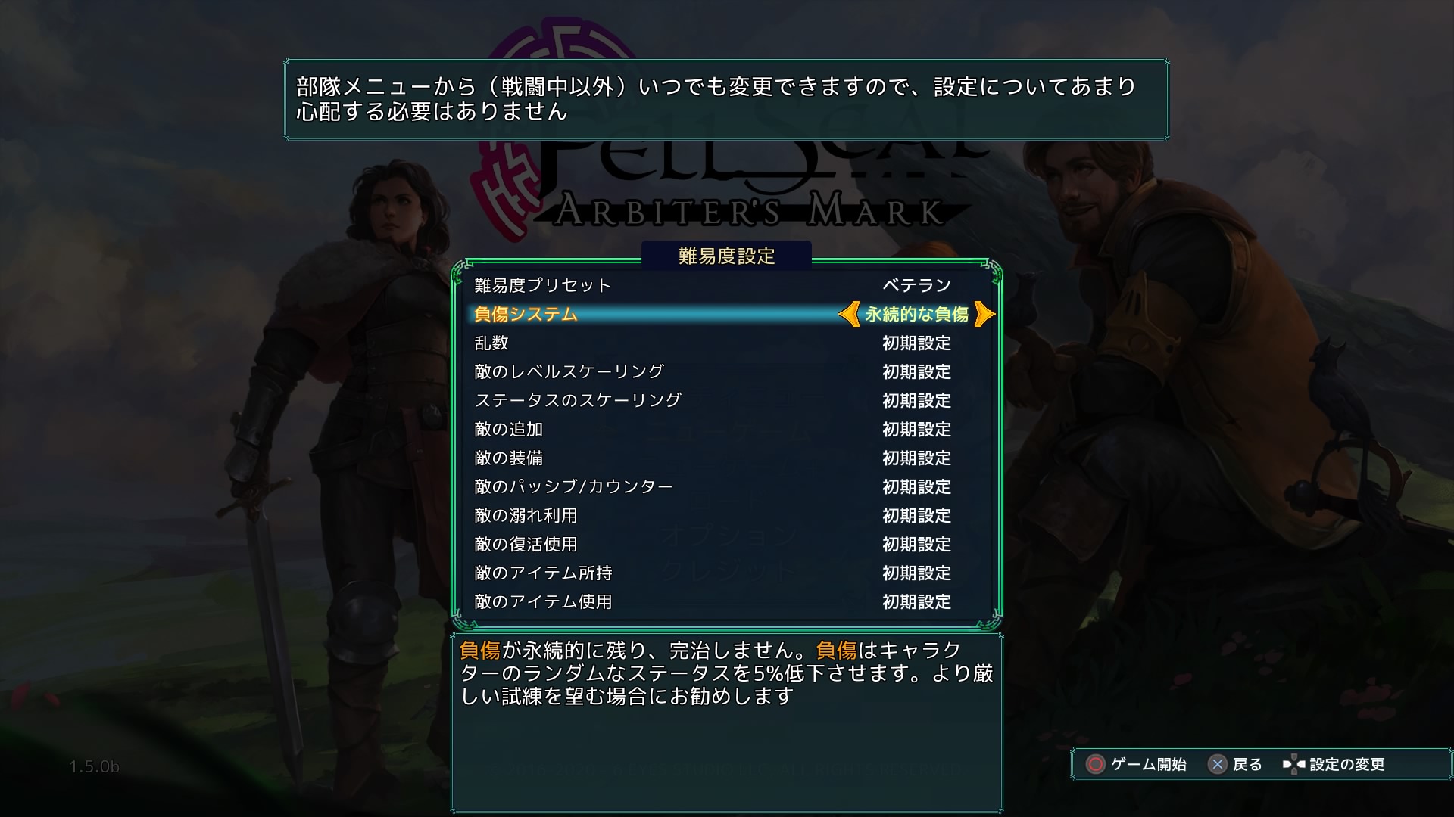The width and height of the screenshot is (1454, 817).
Task: Click the cross button icon for 戻る
Action: point(1217,765)
